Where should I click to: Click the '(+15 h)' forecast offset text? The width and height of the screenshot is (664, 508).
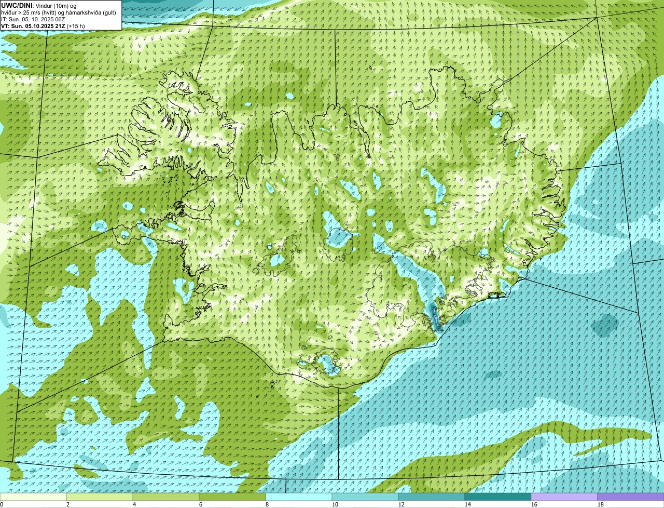tap(76, 26)
